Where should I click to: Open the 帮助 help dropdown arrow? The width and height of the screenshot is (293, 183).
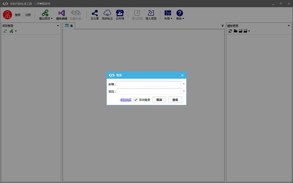183,19
